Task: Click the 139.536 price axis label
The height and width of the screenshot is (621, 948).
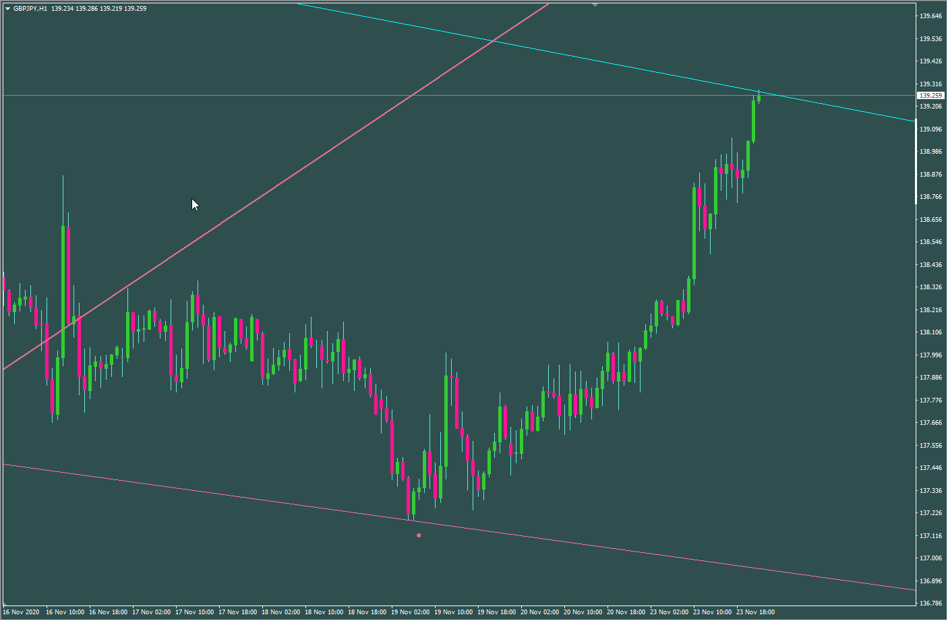Action: click(930, 39)
